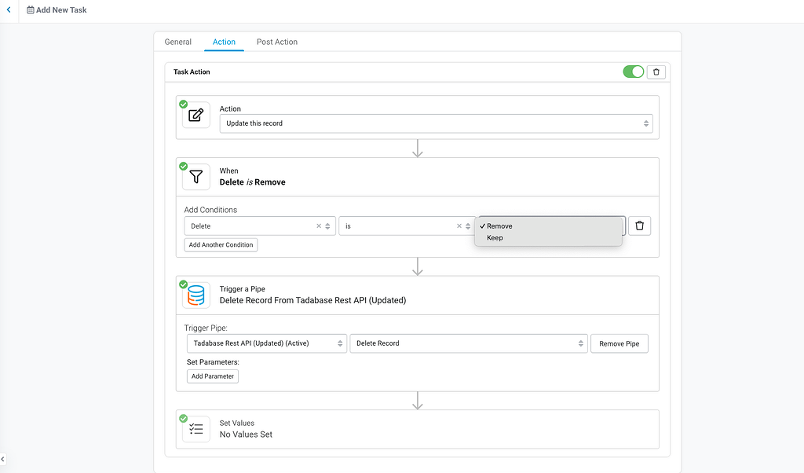Click the checklist icon next to Set Values
Image resolution: width=804 pixels, height=473 pixels.
click(196, 428)
